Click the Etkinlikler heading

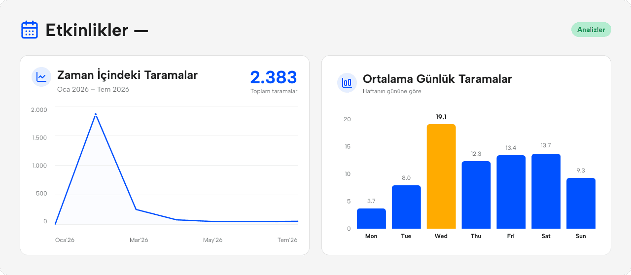coord(97,30)
